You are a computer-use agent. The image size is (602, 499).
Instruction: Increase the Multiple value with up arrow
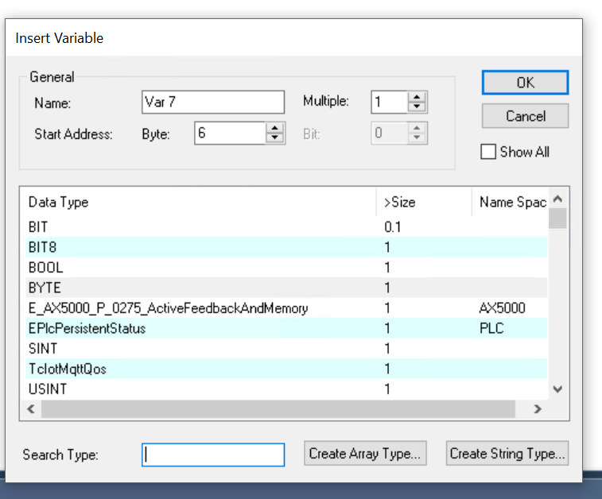[x=417, y=96]
